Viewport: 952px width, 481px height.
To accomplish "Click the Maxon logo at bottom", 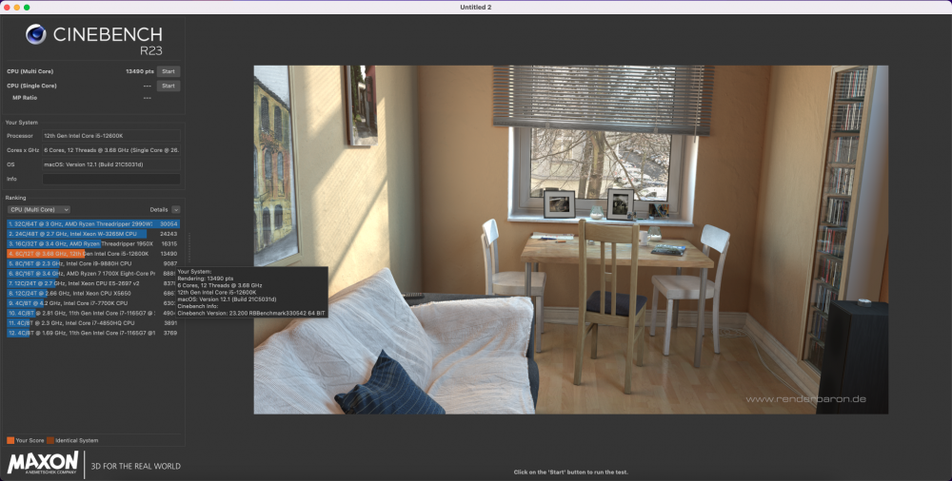I will (43, 463).
